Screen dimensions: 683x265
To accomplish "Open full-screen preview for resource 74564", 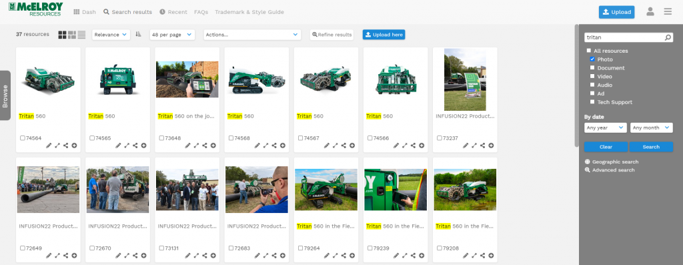I will click(x=57, y=146).
